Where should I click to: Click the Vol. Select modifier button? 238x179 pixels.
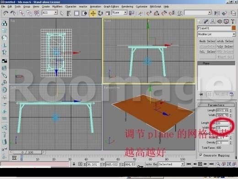point(208,51)
